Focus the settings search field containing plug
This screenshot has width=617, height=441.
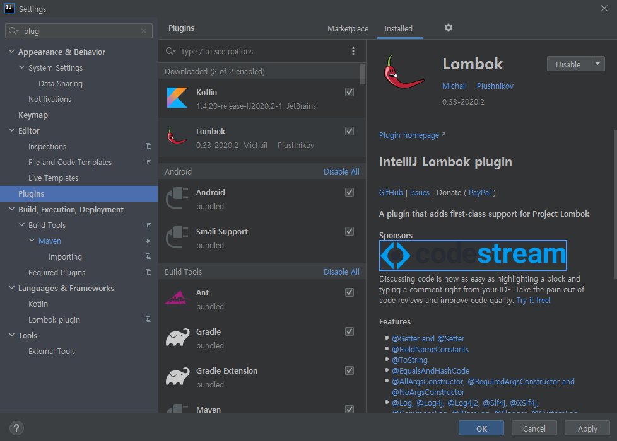coord(79,31)
